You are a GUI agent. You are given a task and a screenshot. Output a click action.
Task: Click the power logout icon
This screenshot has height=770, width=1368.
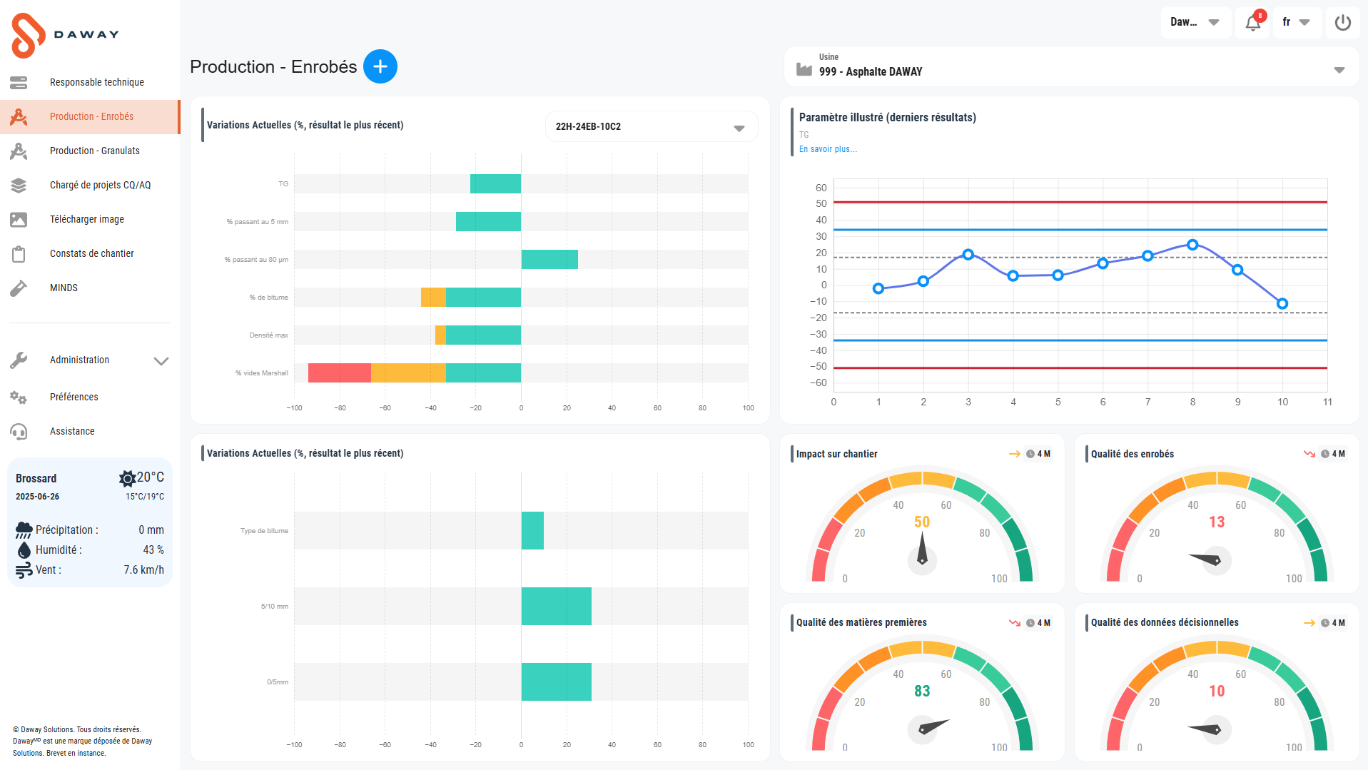(1342, 23)
